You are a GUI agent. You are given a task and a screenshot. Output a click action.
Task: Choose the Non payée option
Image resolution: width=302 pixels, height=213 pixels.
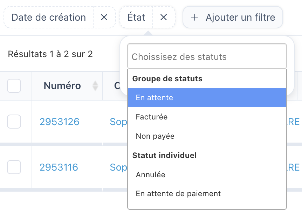207,136
